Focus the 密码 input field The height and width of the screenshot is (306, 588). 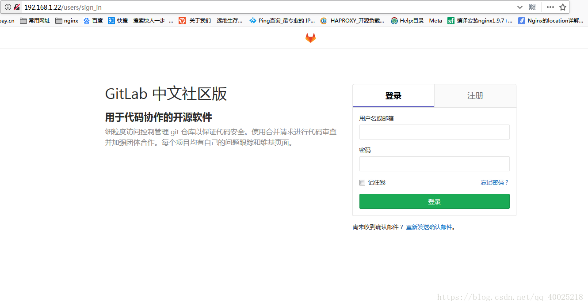434,164
